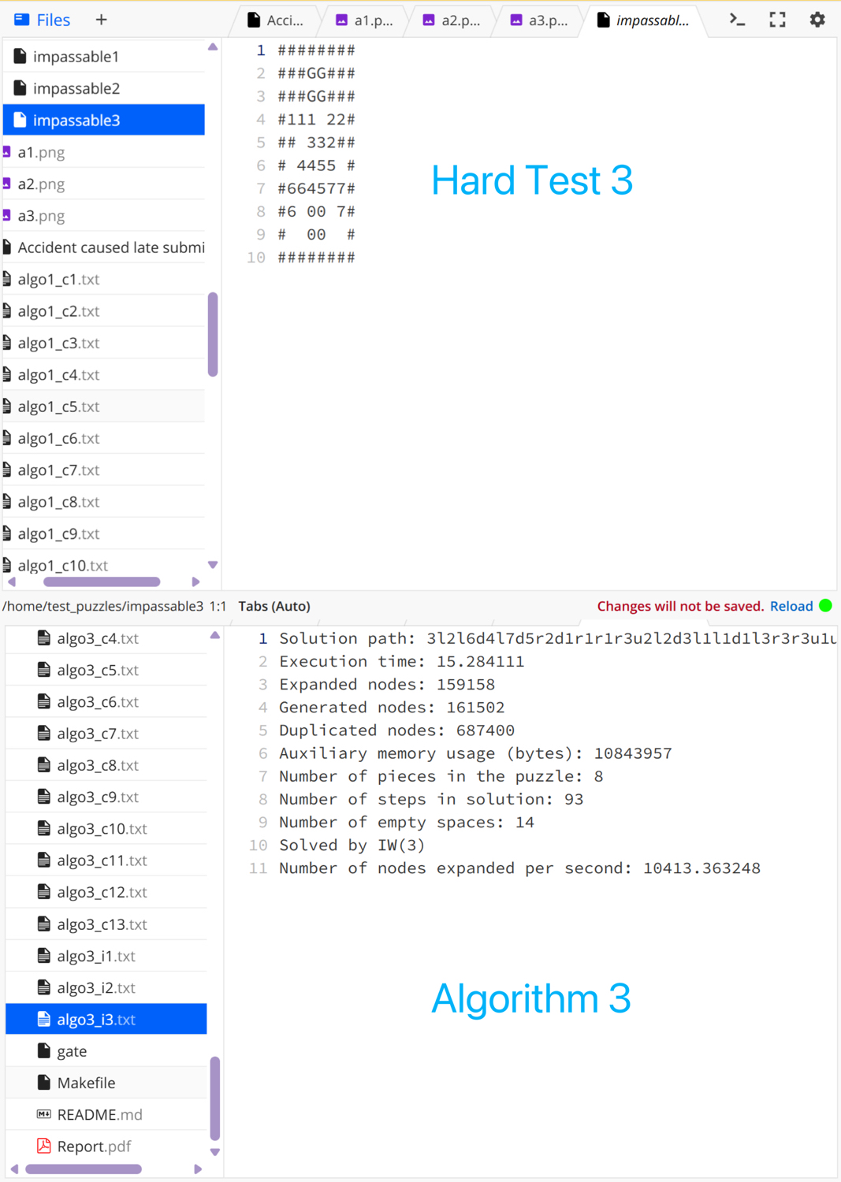Click the Report.pdf file icon
Screen dimensions: 841x1182
point(44,1146)
